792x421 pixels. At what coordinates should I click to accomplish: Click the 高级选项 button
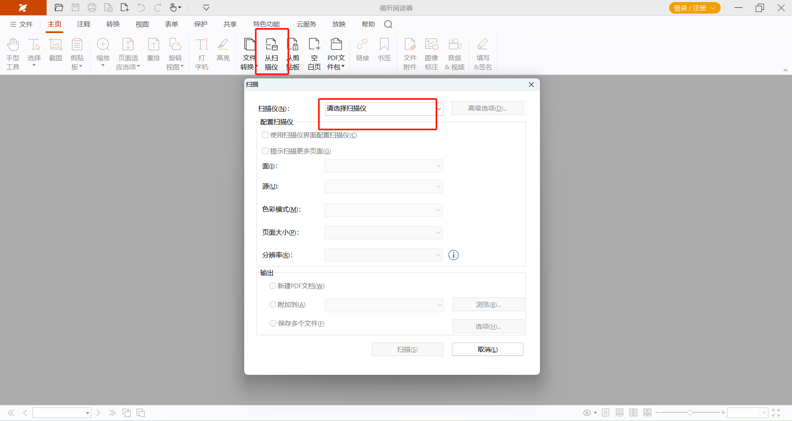pyautogui.click(x=488, y=108)
